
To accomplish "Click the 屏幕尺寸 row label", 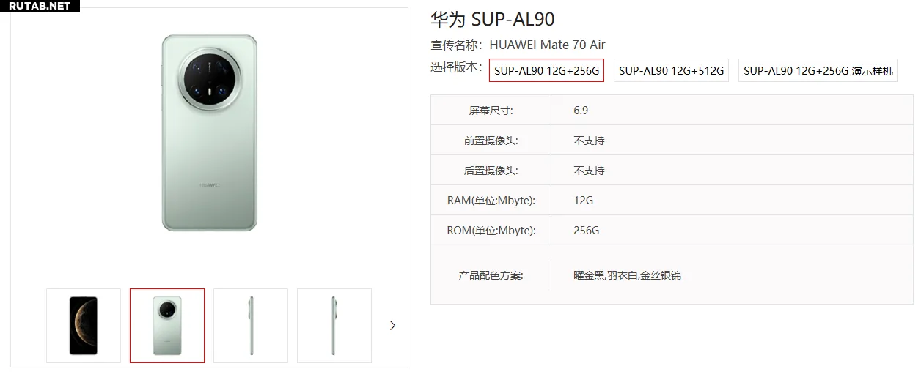I will tap(491, 111).
